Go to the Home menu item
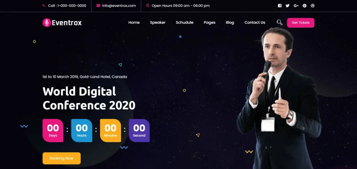Image resolution: width=357 pixels, height=169 pixels. click(134, 23)
